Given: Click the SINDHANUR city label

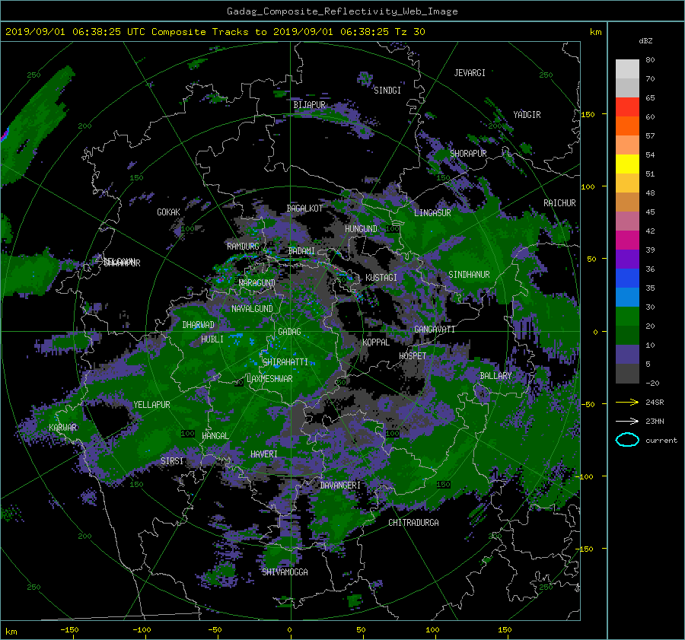Looking at the screenshot, I should [x=469, y=275].
